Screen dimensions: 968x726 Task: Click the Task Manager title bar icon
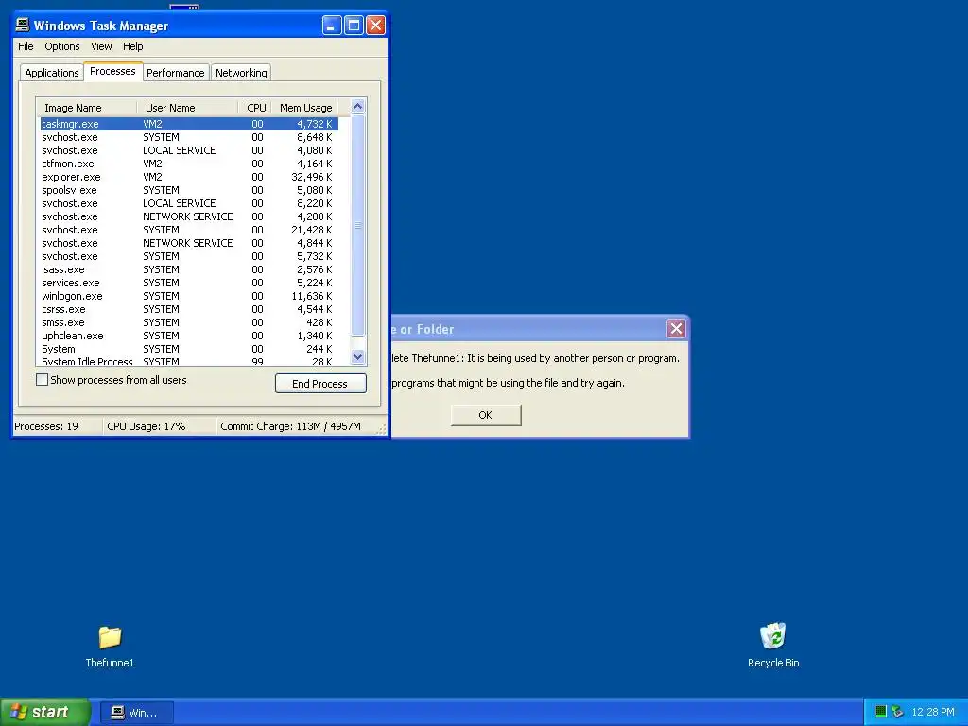tap(23, 25)
